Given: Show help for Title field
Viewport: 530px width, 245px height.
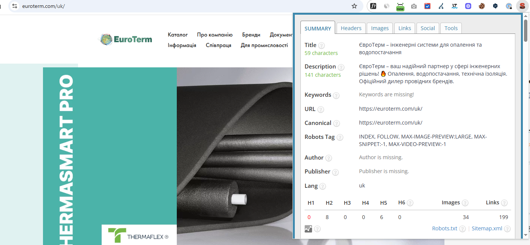Looking at the screenshot, I should pyautogui.click(x=321, y=46).
